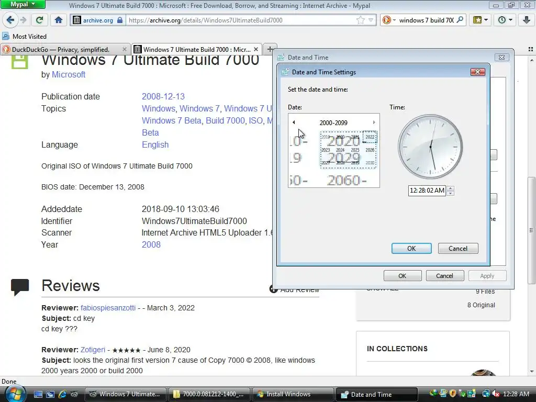The height and width of the screenshot is (402, 536).
Task: Increase time with the up spinner arrow
Action: 451,188
